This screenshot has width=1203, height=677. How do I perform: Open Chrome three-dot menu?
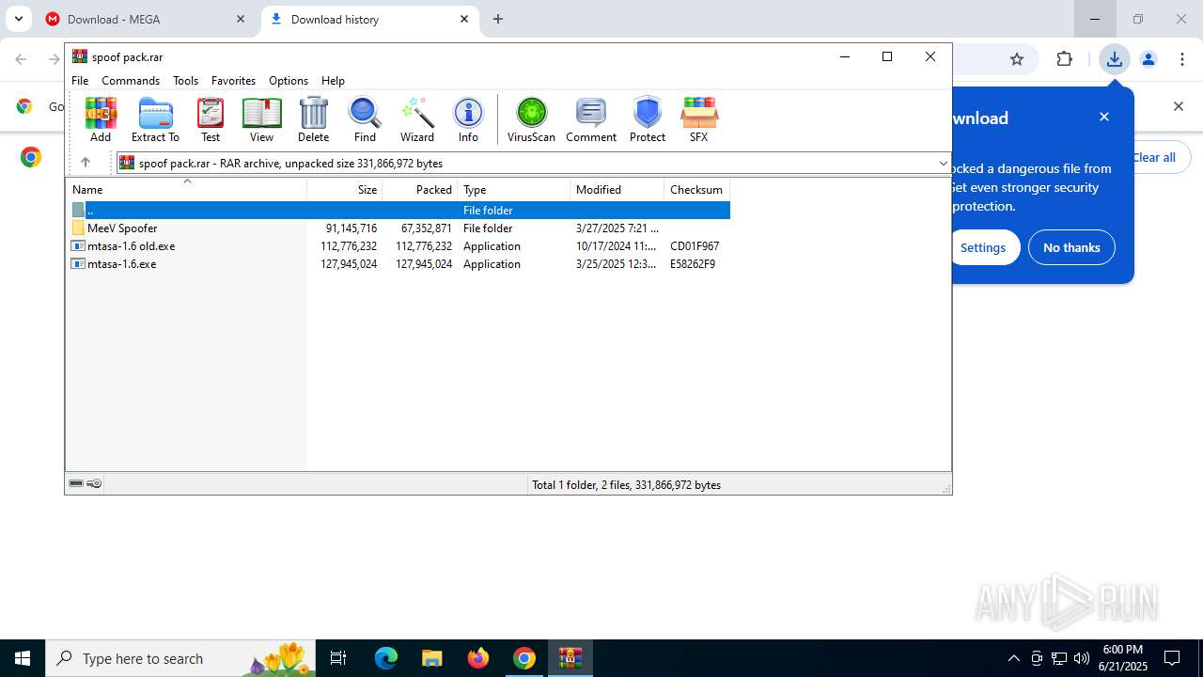click(1182, 59)
